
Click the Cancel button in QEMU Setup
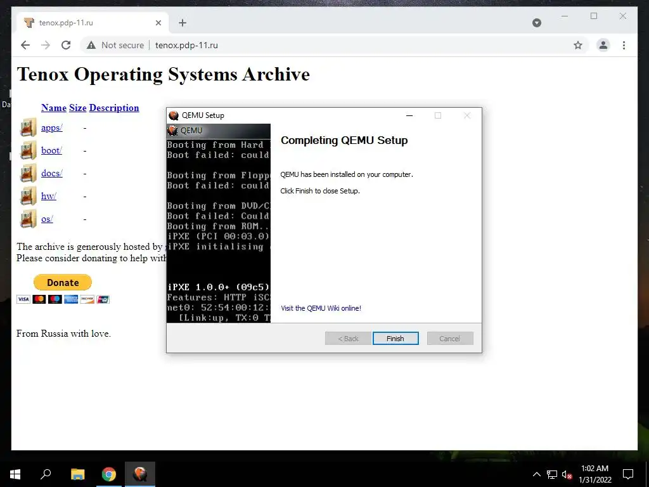pos(450,339)
